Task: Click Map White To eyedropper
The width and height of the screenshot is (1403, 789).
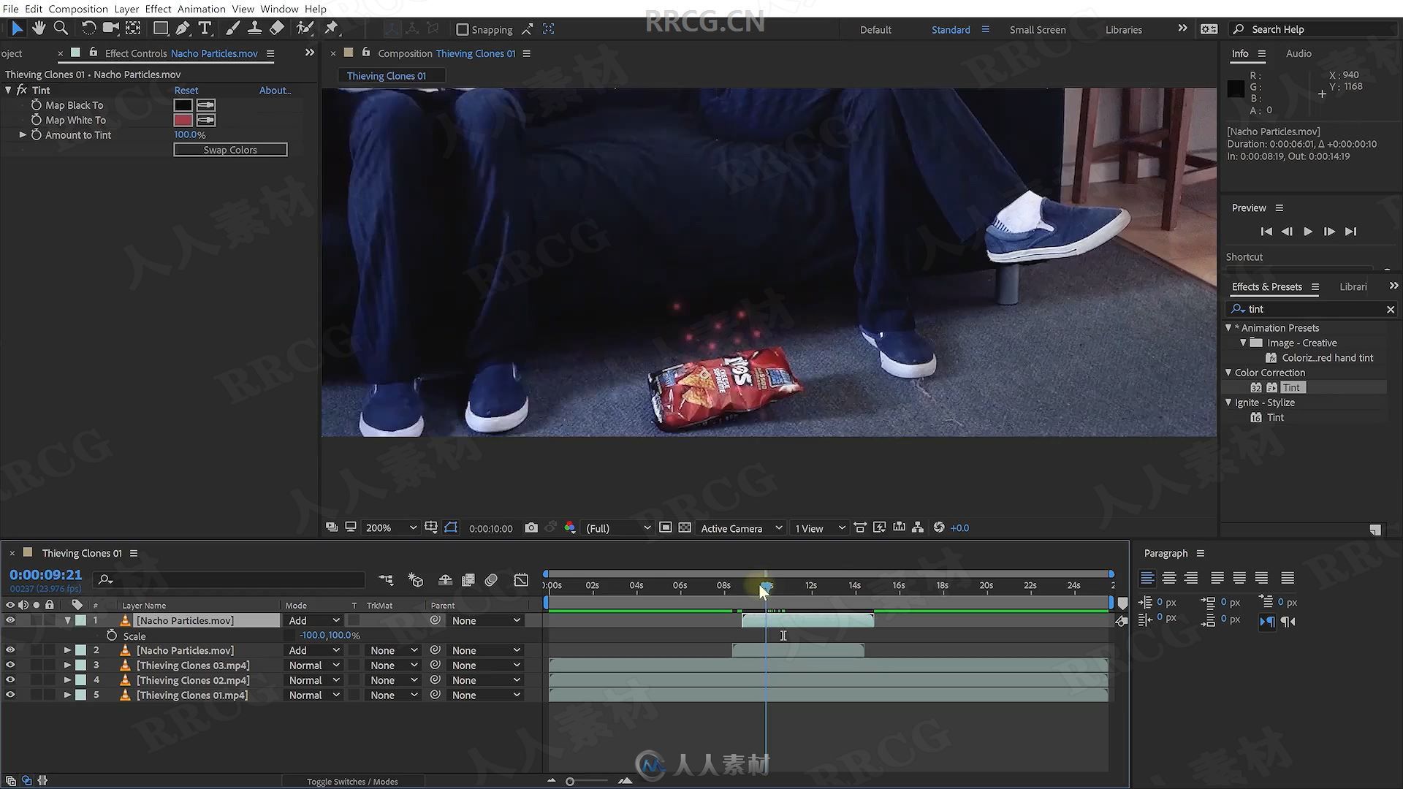Action: click(x=206, y=120)
